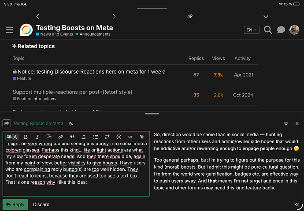Hide preview with double left chevron

click(x=297, y=204)
